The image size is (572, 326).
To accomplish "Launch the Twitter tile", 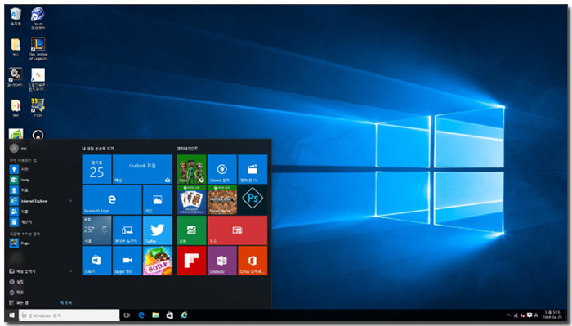I will tap(158, 230).
